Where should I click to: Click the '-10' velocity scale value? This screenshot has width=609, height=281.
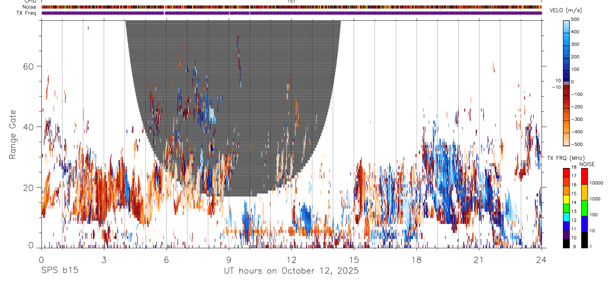pos(557,87)
